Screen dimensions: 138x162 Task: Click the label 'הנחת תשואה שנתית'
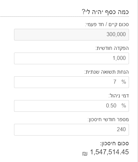tap(107, 72)
